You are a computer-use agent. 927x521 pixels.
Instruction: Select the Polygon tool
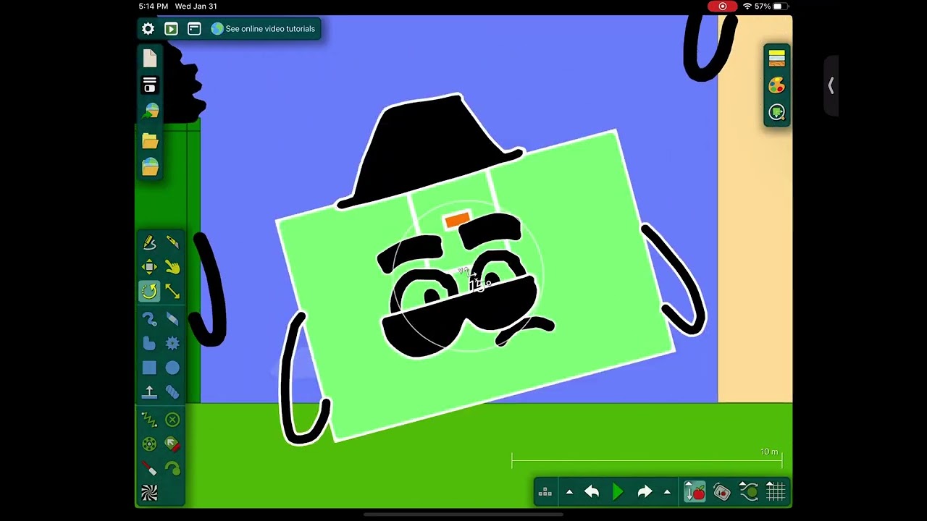coord(149,344)
